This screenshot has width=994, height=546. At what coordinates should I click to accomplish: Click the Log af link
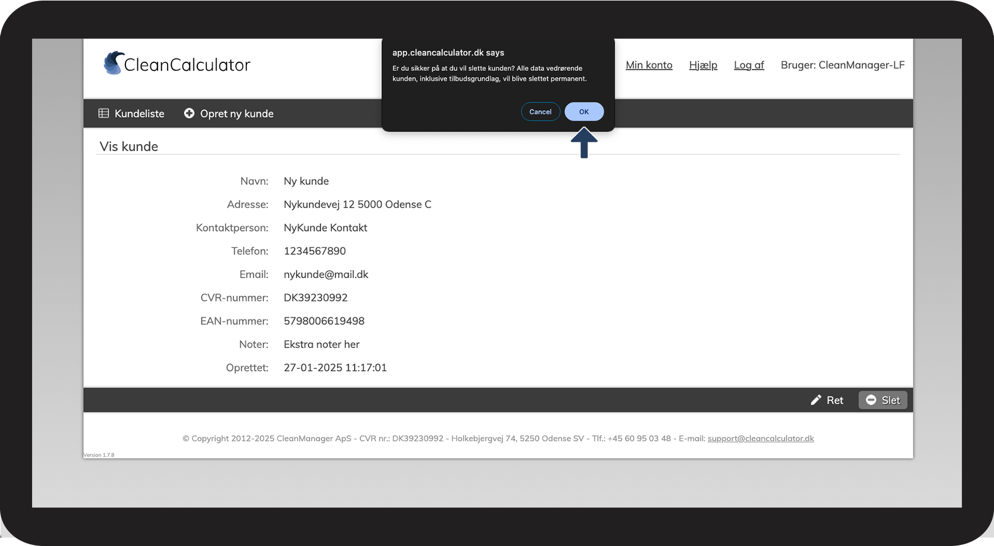(749, 65)
